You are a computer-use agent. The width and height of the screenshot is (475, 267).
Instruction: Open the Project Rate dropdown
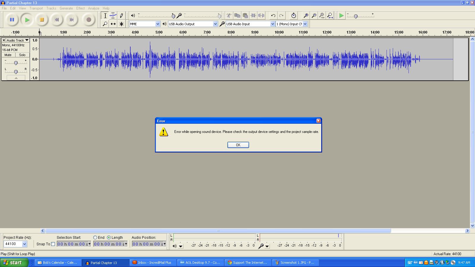pos(24,244)
